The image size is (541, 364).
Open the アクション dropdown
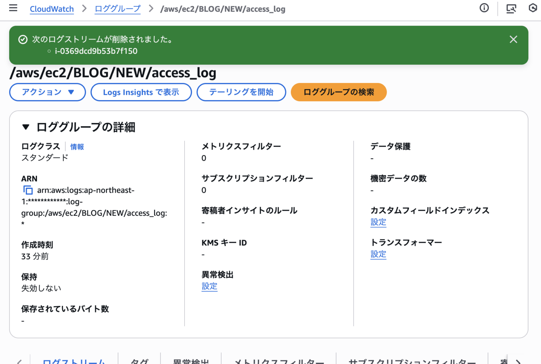[x=47, y=92]
